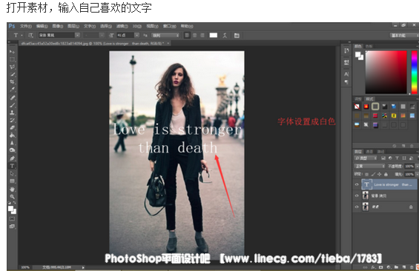Select the History Brush tool
This screenshot has width=419, height=271.
pos(12,120)
